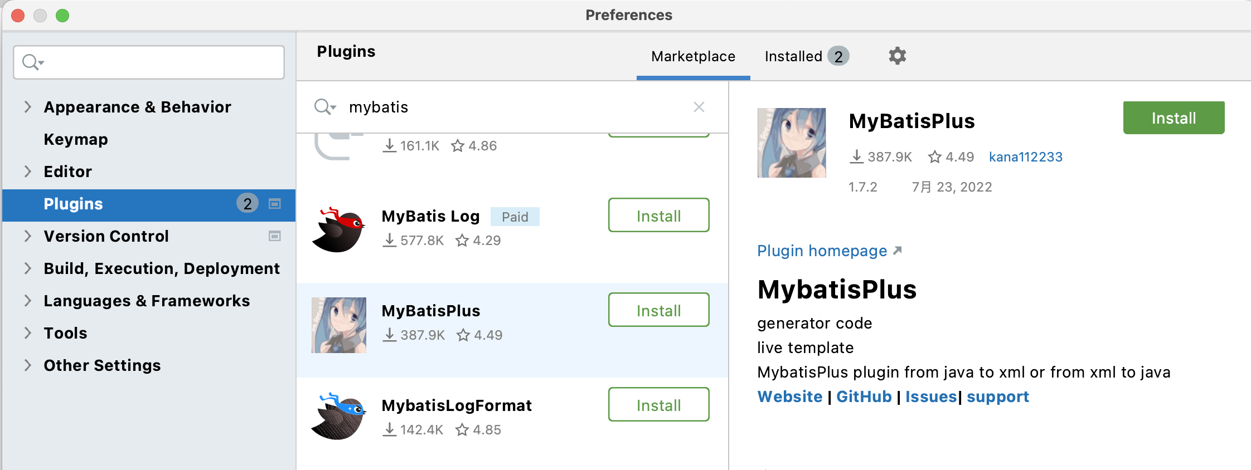Switch to the Marketplace tab
Image resolution: width=1251 pixels, height=470 pixels.
tap(693, 56)
